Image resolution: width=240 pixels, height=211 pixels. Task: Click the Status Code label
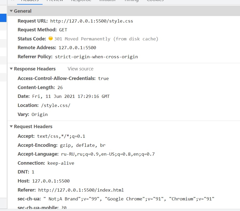pos(32,39)
